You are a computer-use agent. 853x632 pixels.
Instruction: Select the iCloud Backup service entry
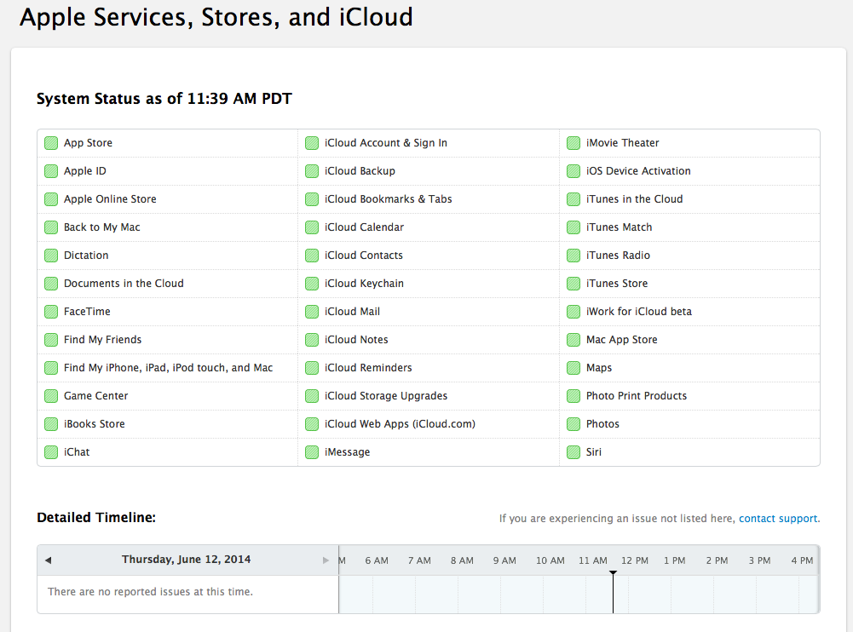pyautogui.click(x=360, y=171)
